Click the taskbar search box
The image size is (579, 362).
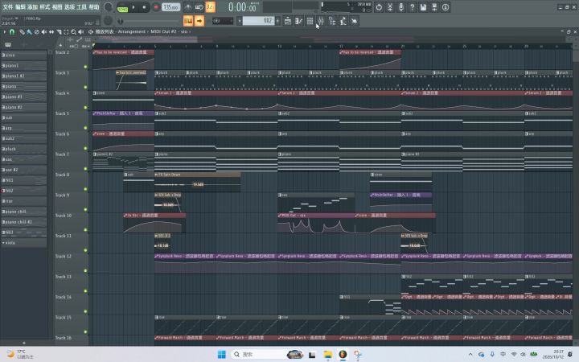(x=267, y=355)
